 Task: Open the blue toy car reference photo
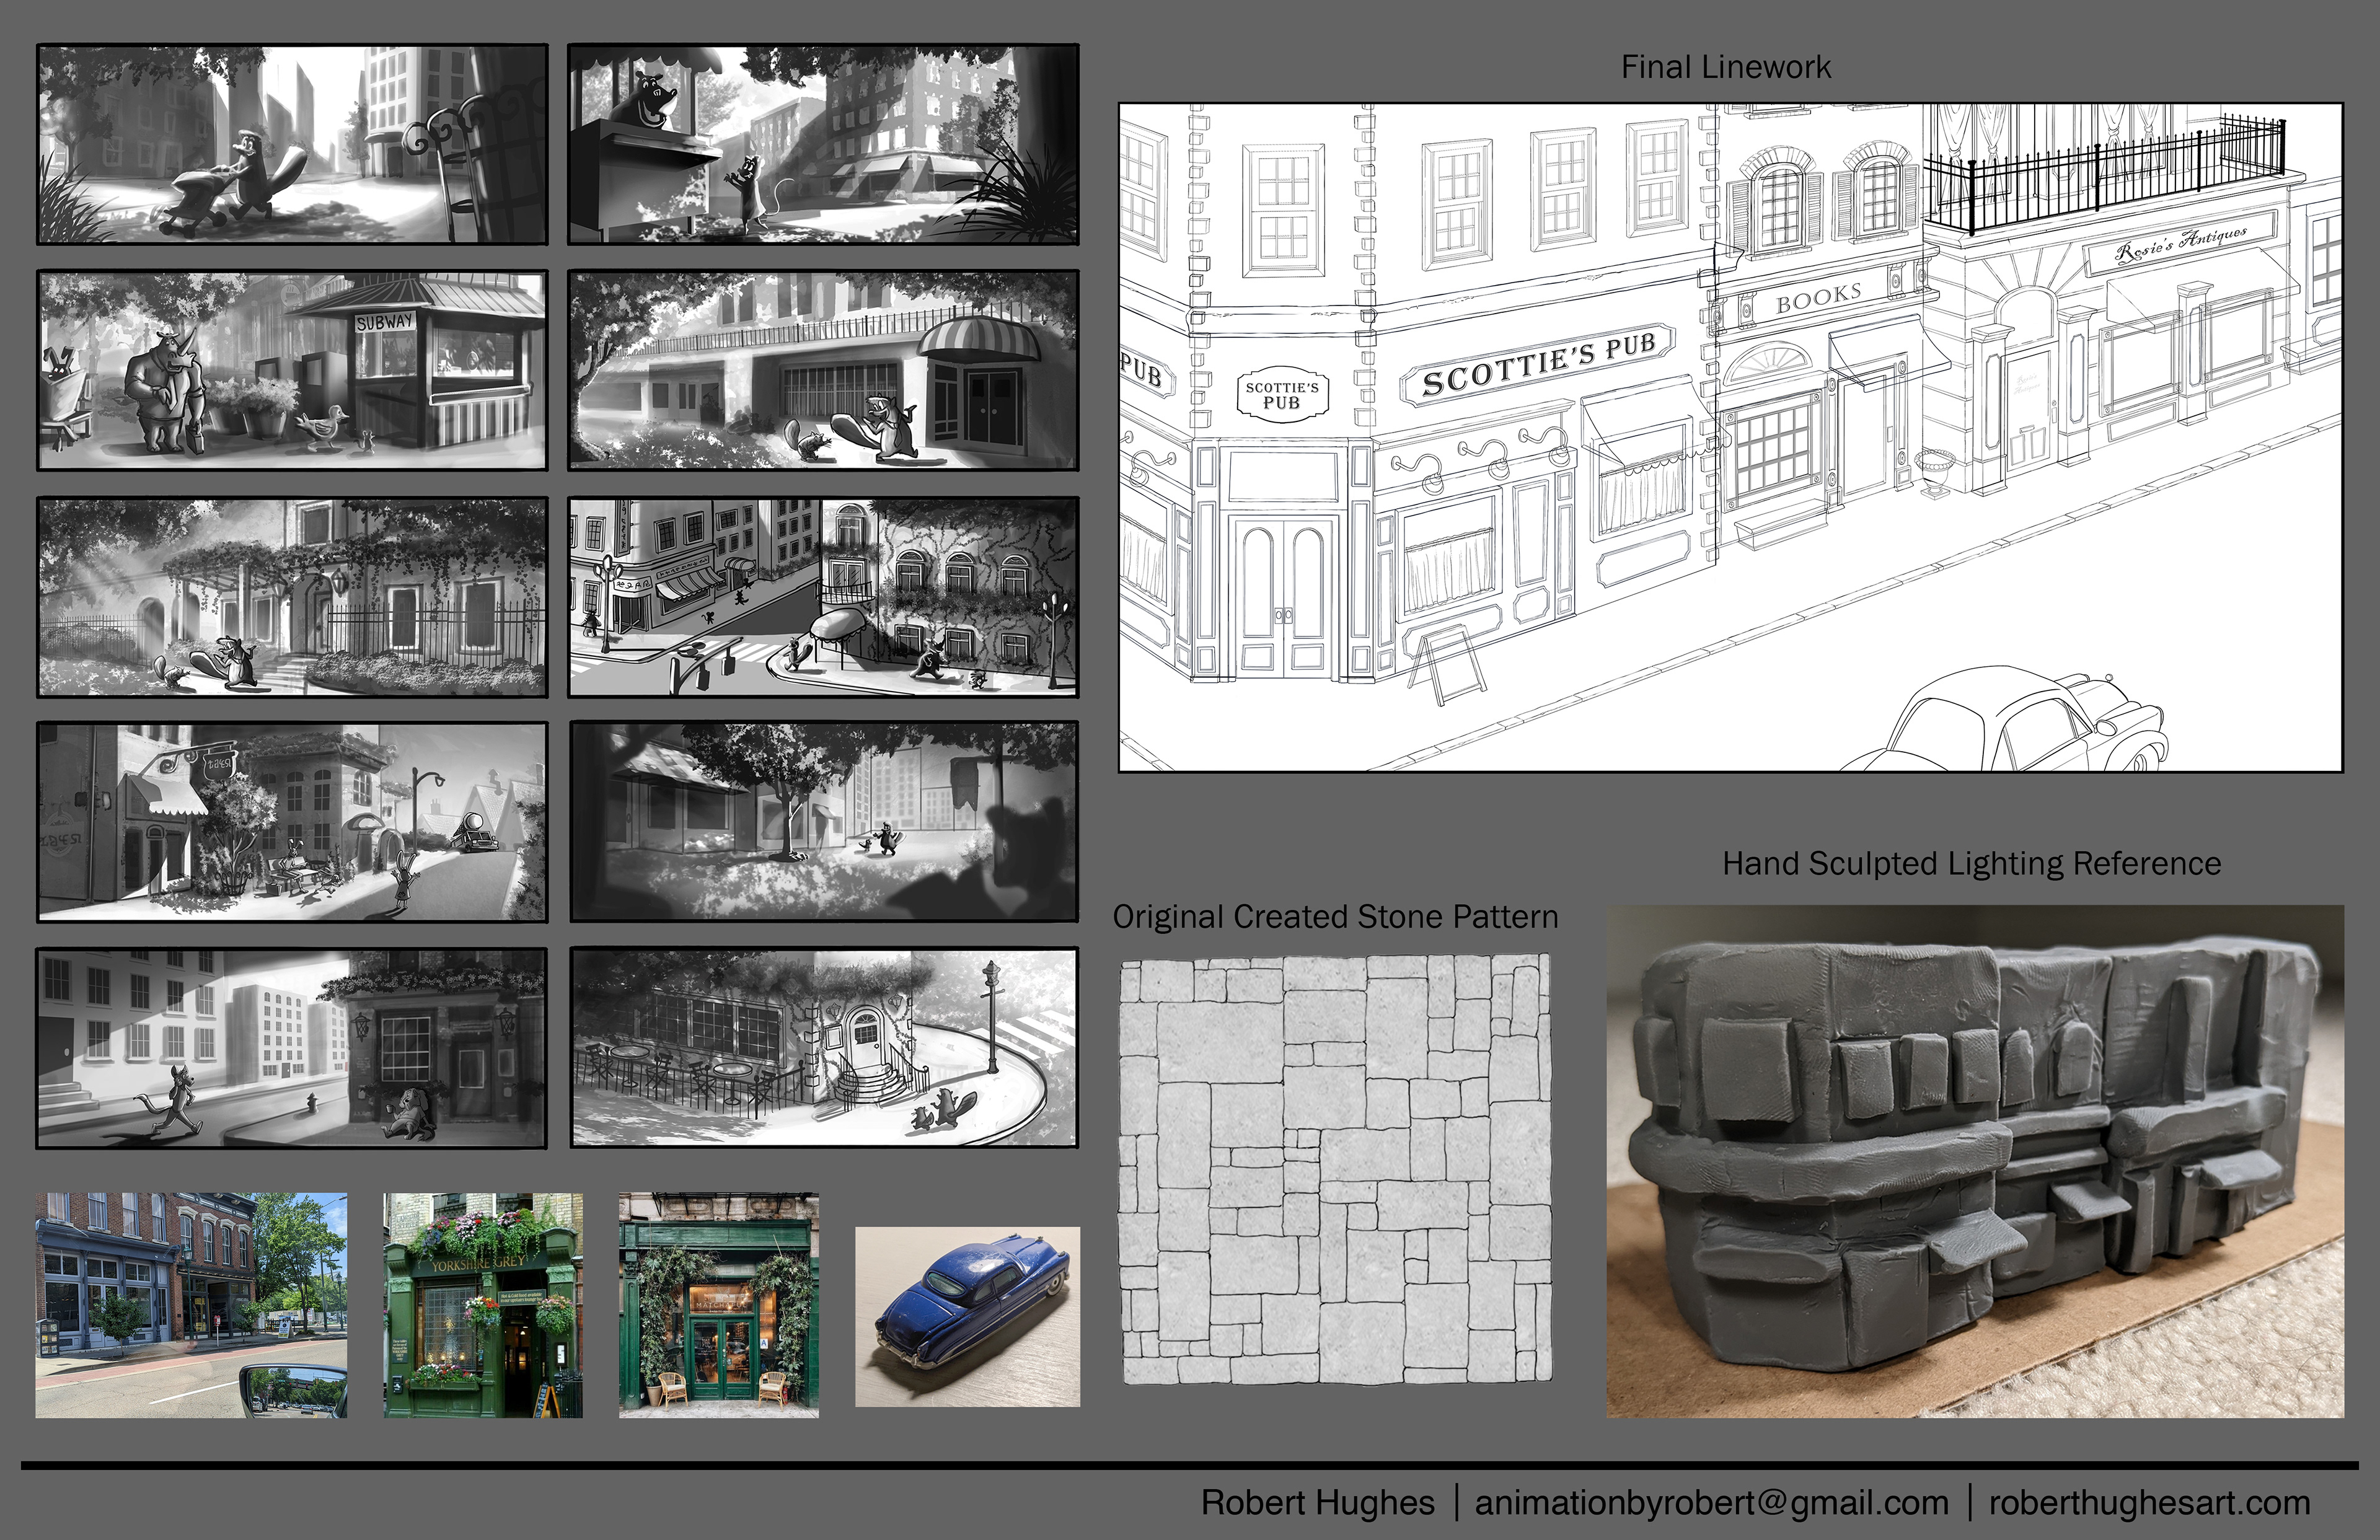pos(967,1316)
